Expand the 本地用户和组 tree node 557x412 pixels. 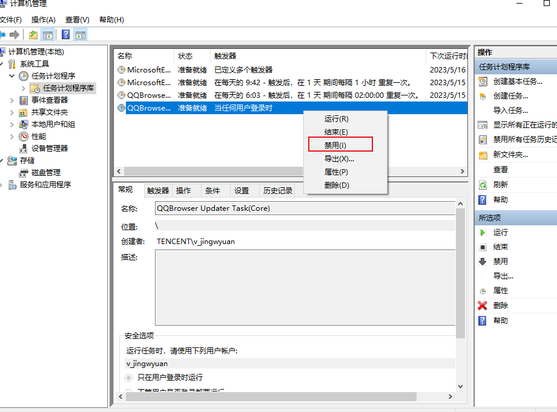[x=12, y=124]
